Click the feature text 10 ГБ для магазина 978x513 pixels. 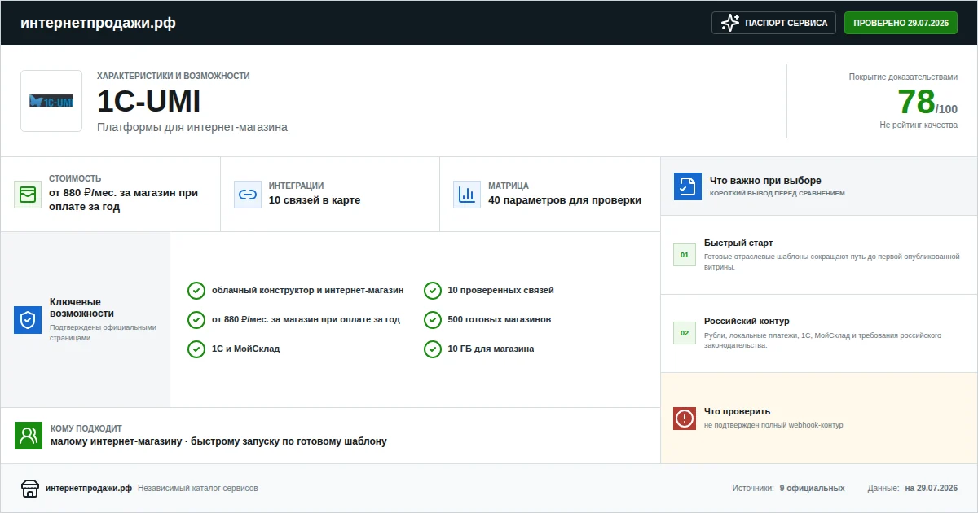click(x=491, y=349)
